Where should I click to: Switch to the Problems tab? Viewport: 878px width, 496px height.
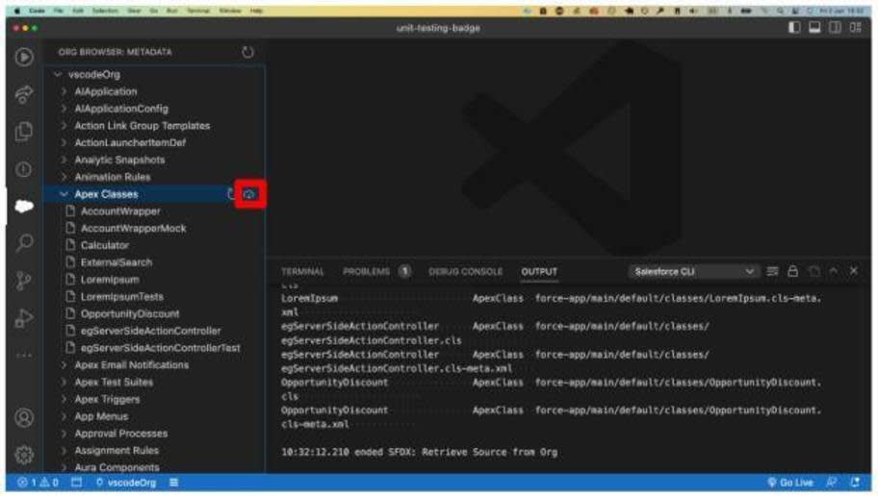(376, 272)
